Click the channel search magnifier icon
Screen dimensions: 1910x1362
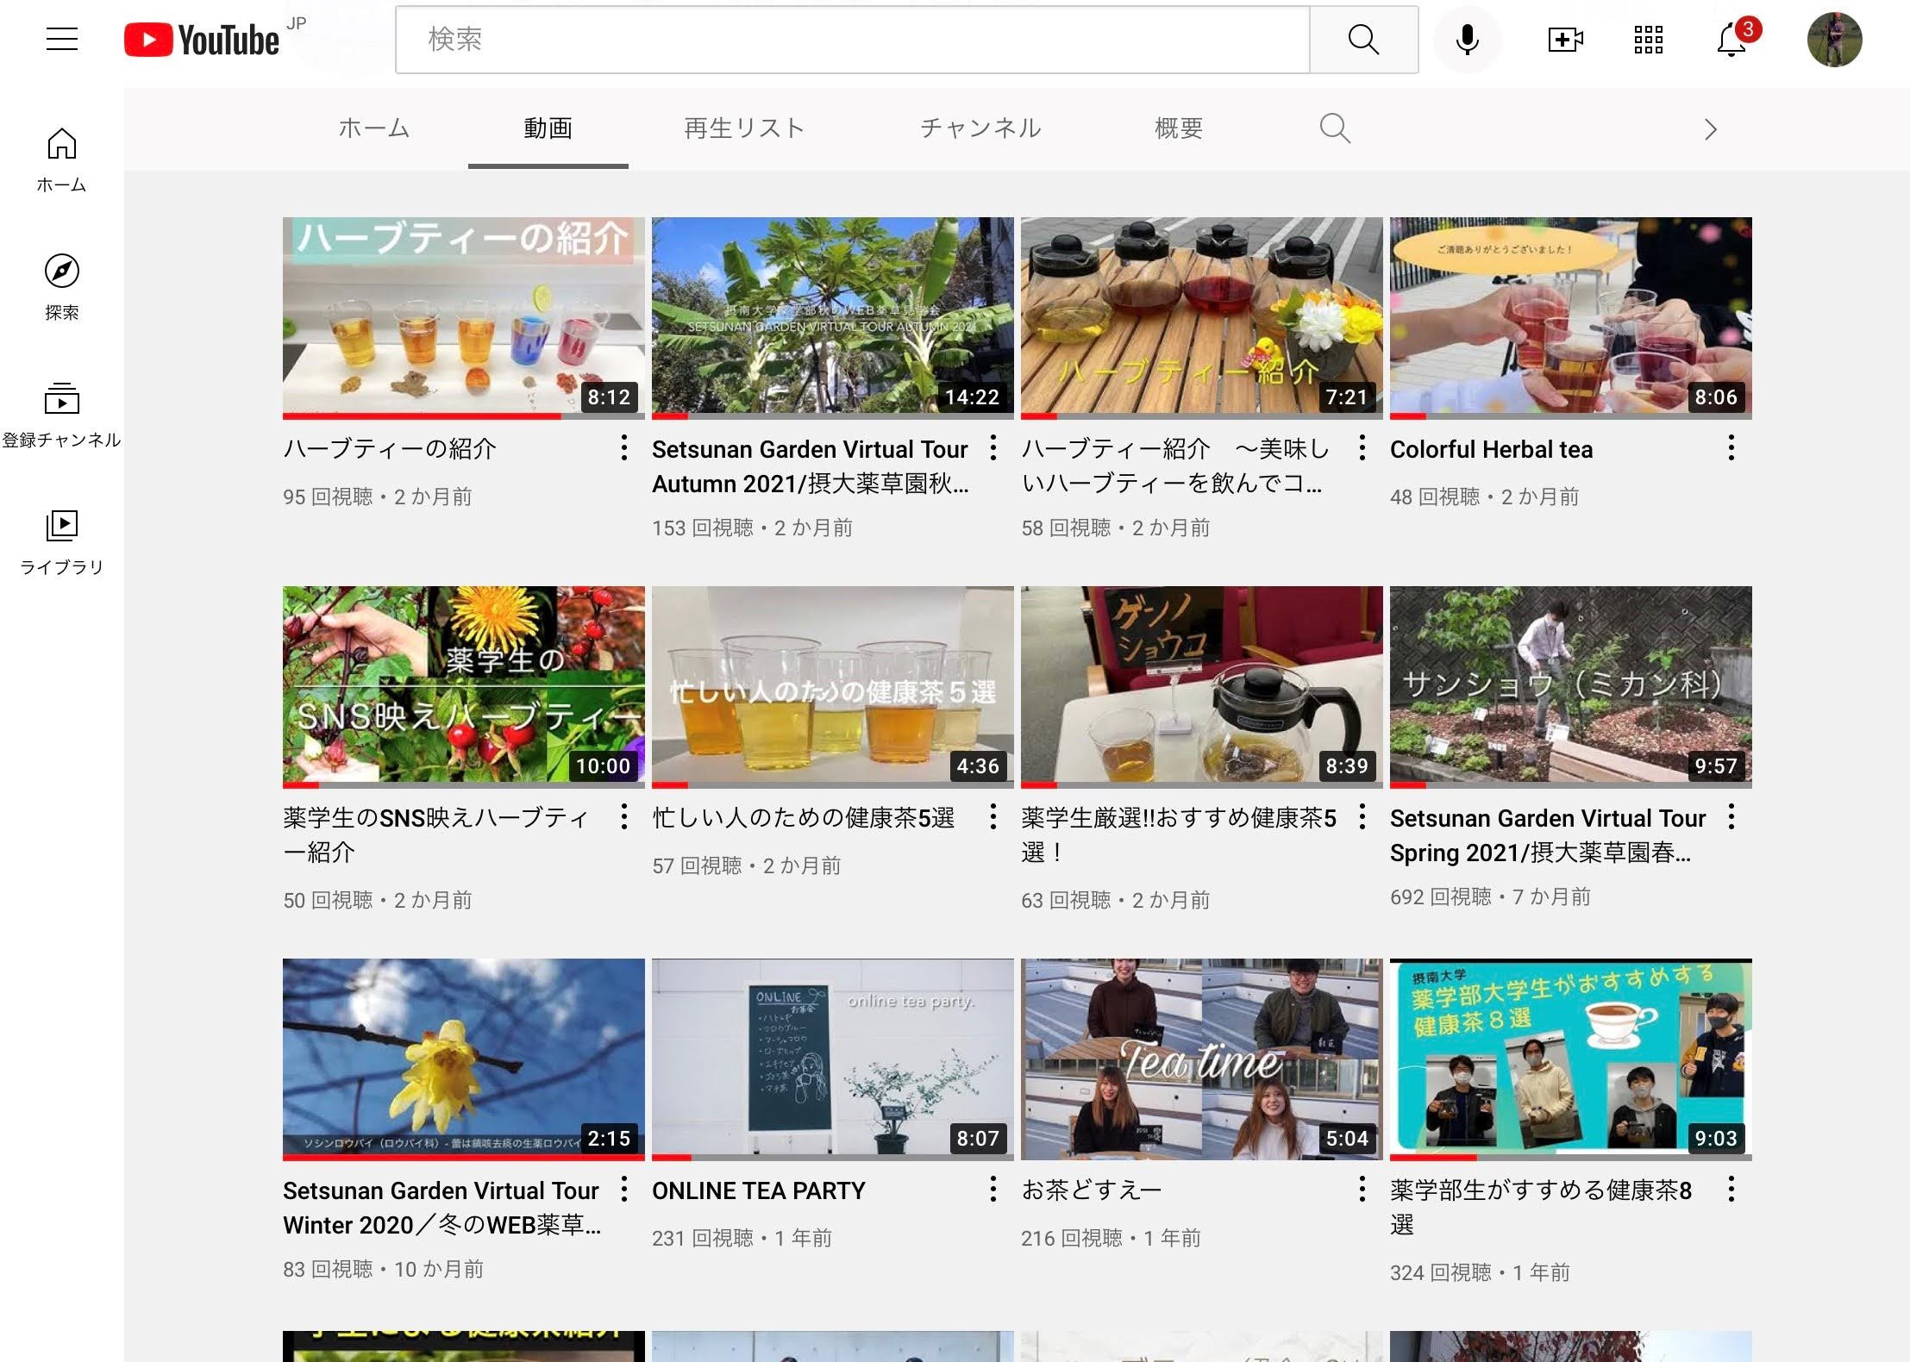[1335, 128]
